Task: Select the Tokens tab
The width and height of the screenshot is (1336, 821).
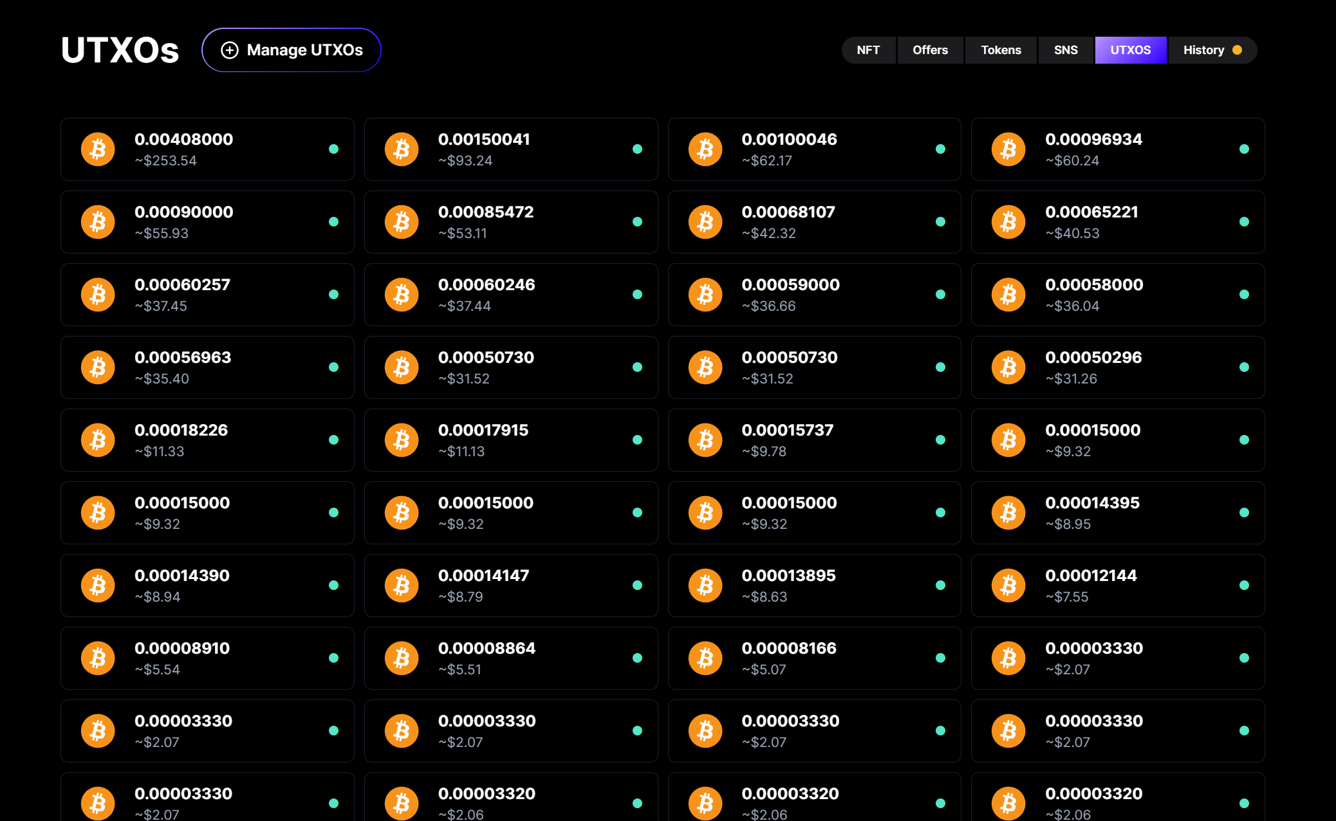Action: (1001, 50)
